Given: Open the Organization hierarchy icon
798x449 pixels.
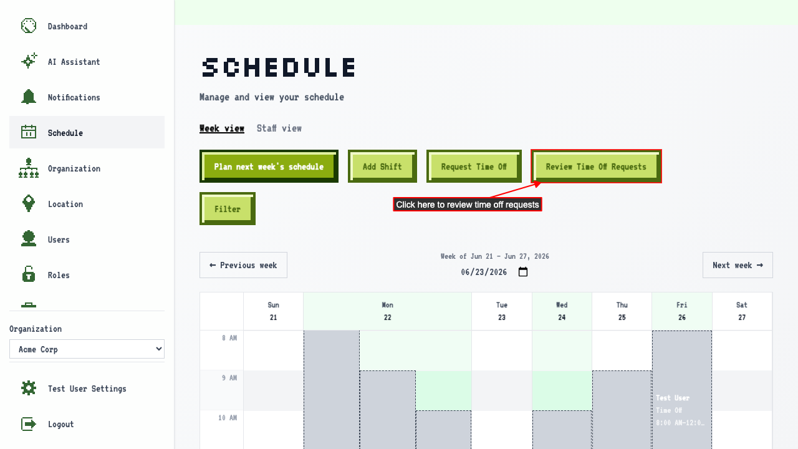Looking at the screenshot, I should [x=29, y=168].
